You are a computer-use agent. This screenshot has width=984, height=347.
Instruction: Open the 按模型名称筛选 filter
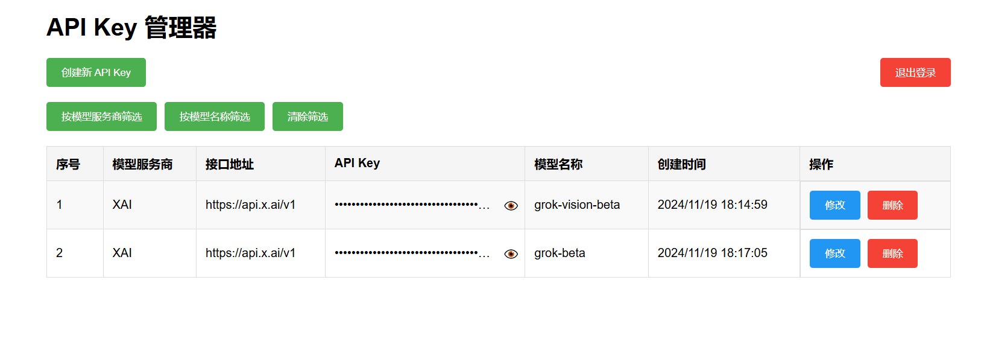coord(214,116)
